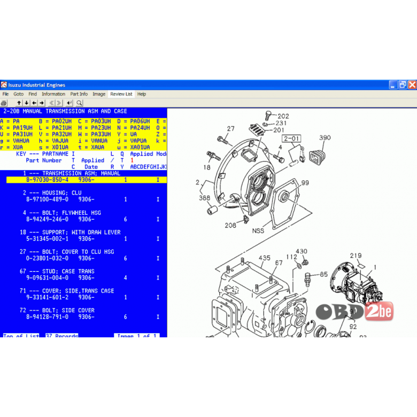This screenshot has width=417, height=417.
Task: Open the File menu
Action: (5, 94)
